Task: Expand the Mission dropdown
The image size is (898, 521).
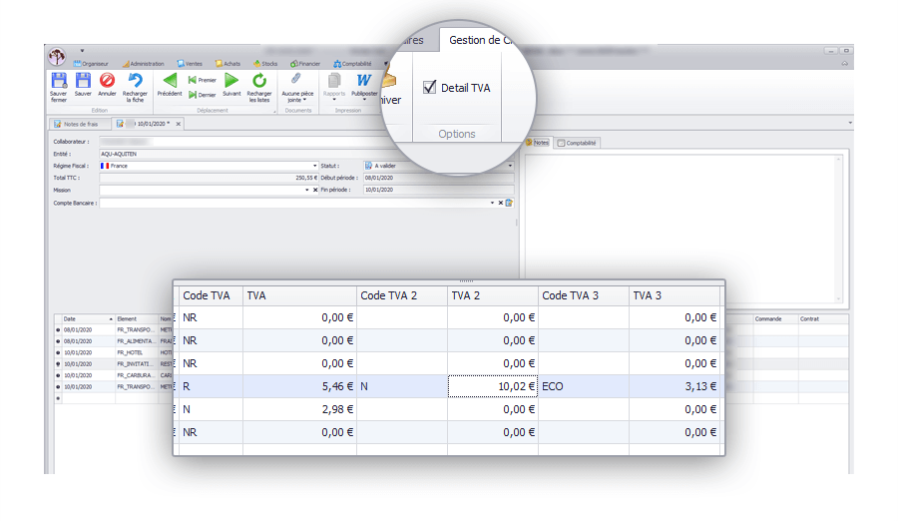Action: tap(307, 189)
